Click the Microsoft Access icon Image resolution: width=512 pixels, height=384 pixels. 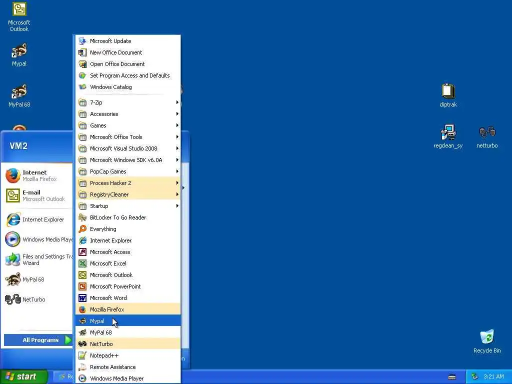[82, 252]
